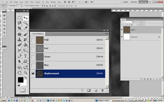Expand layer Opacity slider arrow

tap(144, 22)
